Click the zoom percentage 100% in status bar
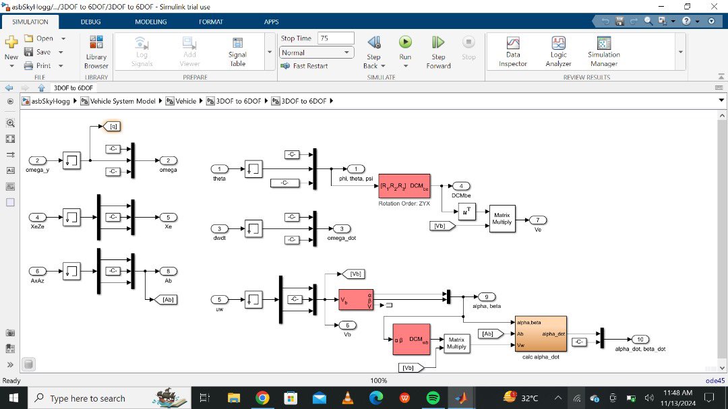The image size is (728, 409). pyautogui.click(x=378, y=381)
